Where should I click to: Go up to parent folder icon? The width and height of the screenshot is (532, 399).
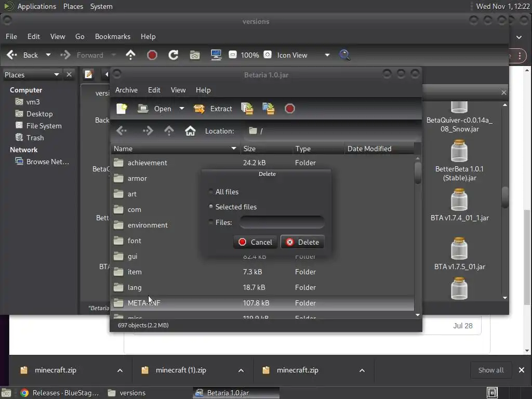[x=130, y=55]
